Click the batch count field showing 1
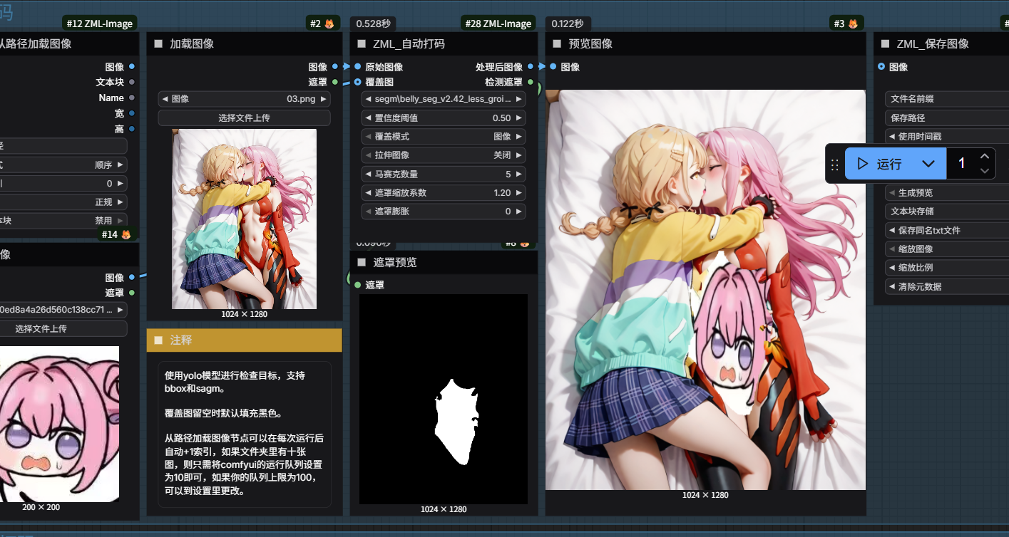The image size is (1009, 537). (x=962, y=164)
